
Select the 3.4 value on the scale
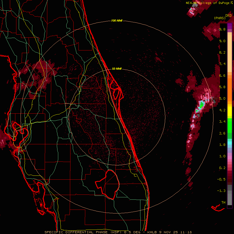[222, 122]
